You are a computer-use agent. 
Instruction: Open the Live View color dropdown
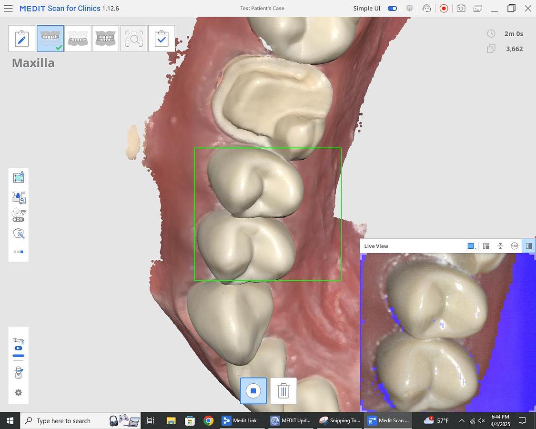[x=472, y=246]
